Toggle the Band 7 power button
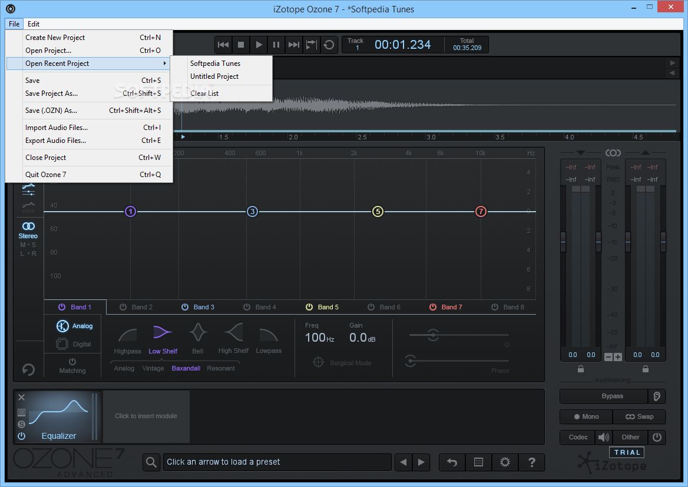Screen dimensions: 688x487 coord(433,307)
